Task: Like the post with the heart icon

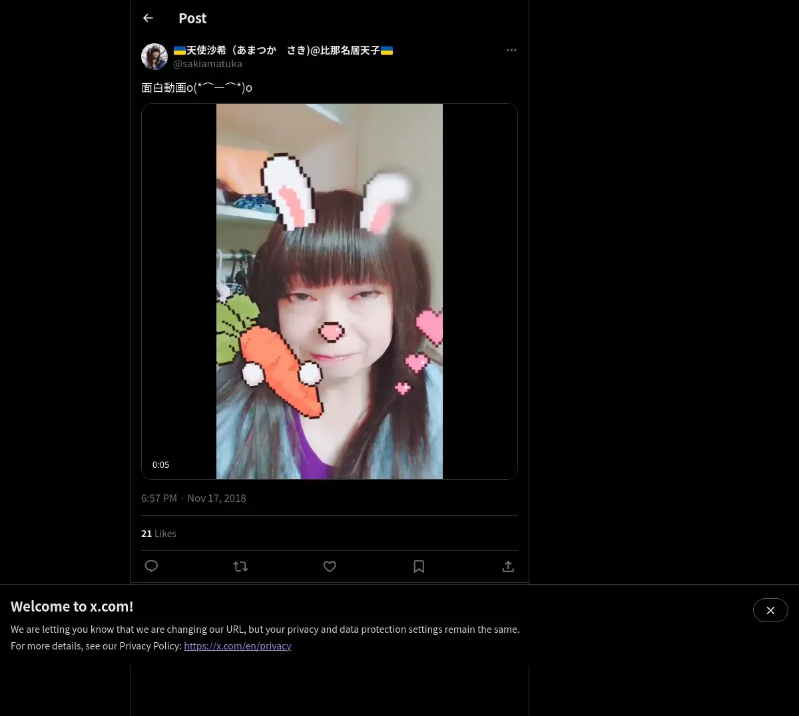Action: coord(330,566)
